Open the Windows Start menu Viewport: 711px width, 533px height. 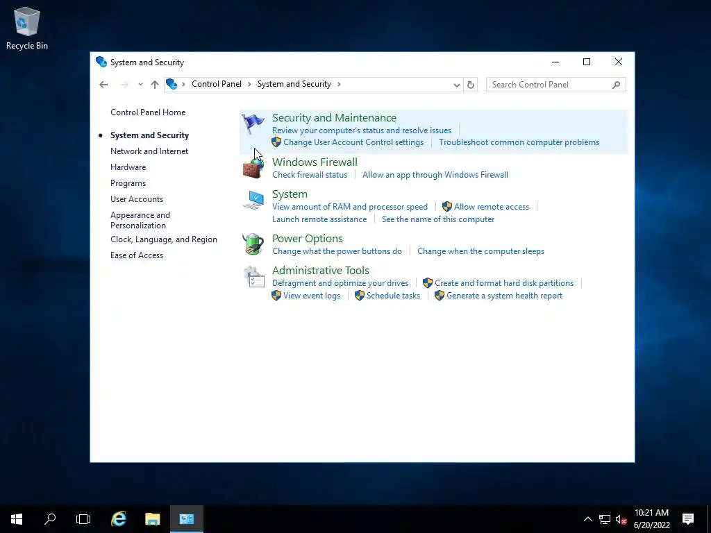point(17,519)
